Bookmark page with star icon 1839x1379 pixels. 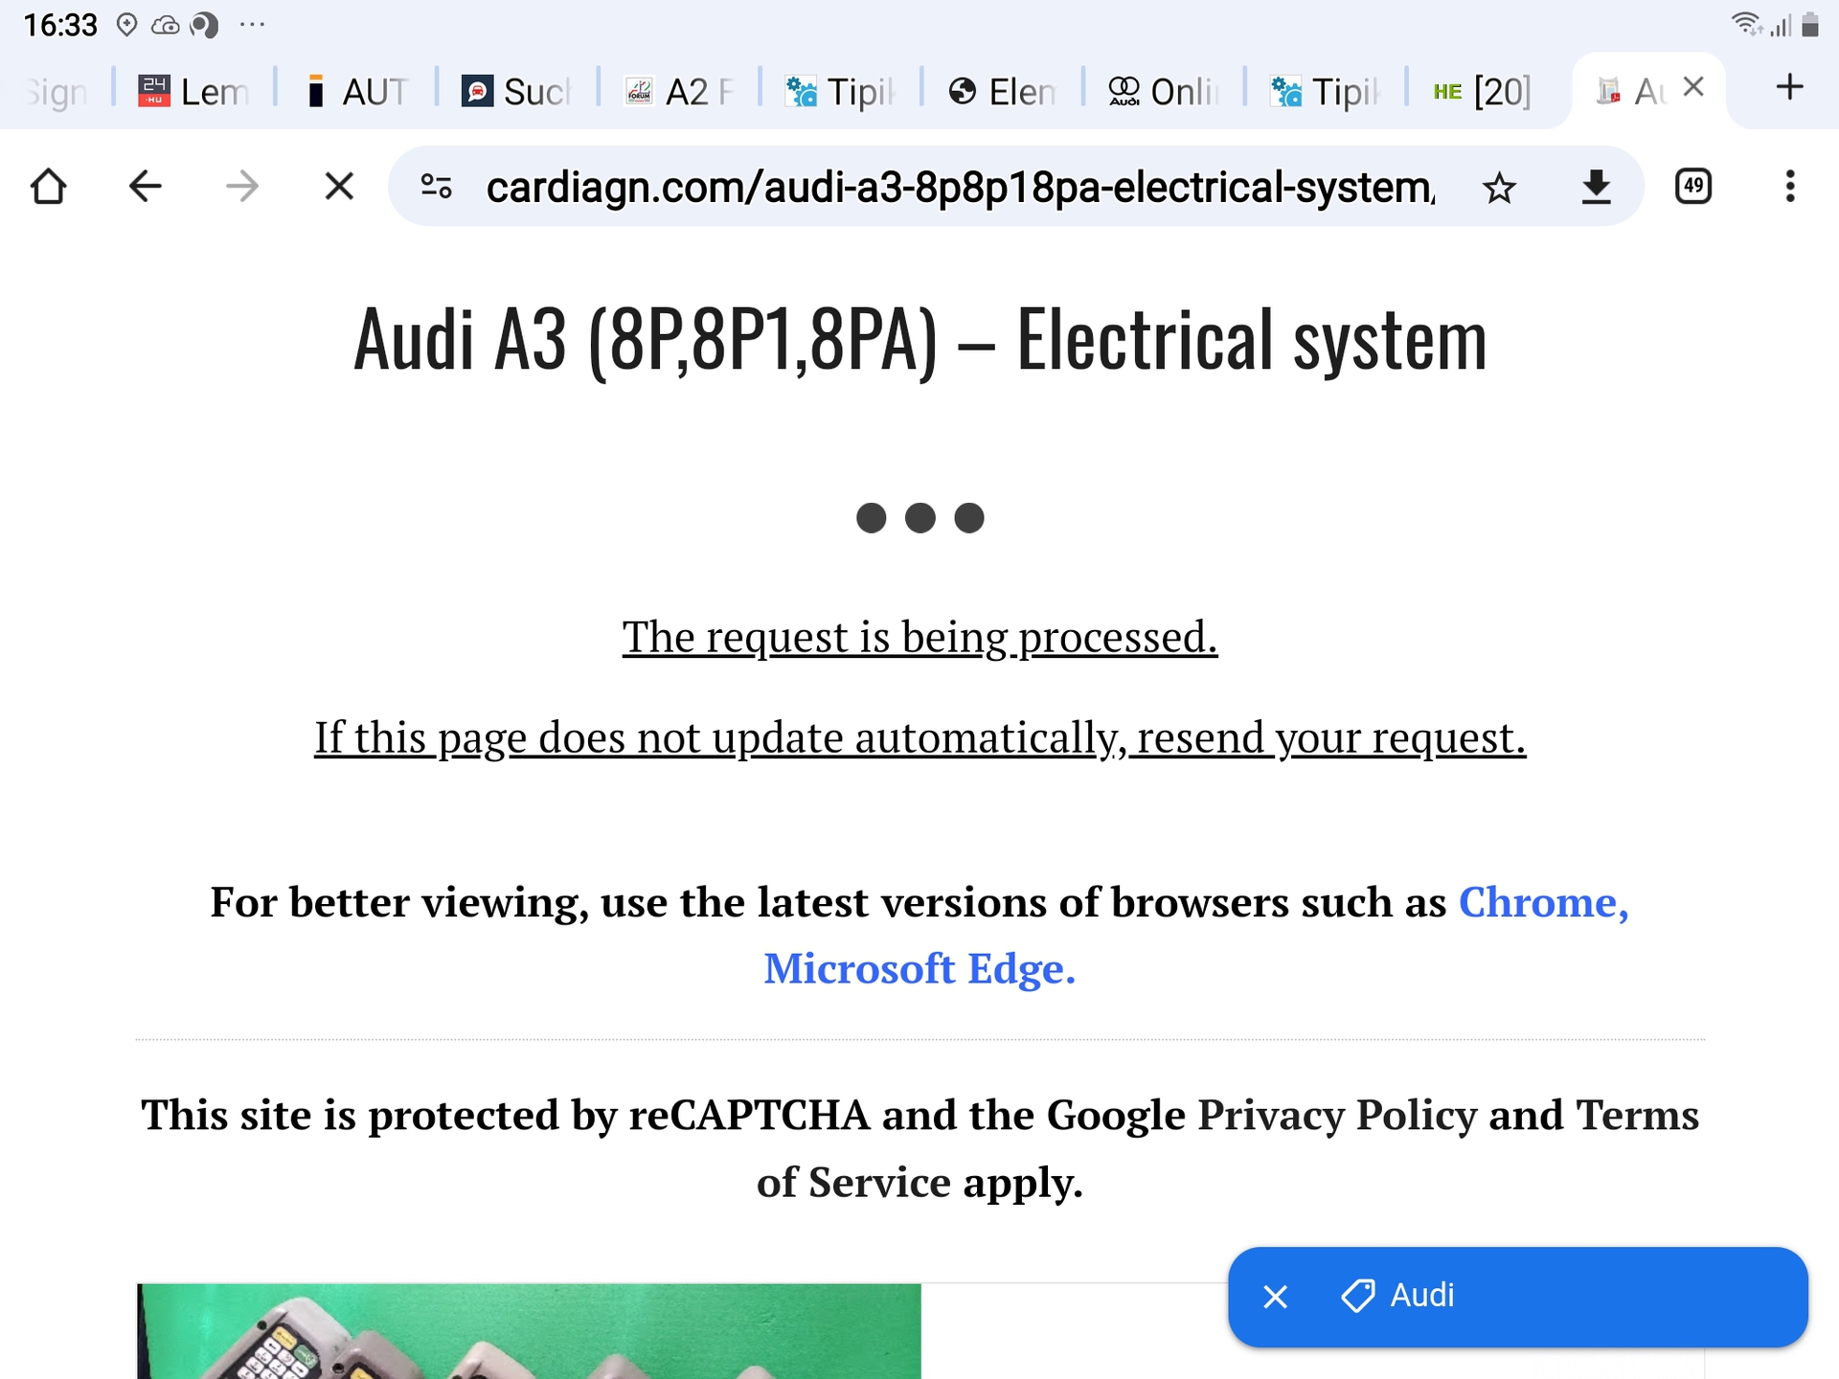pos(1499,188)
